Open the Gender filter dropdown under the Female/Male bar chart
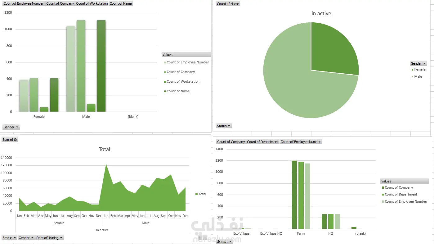The image size is (434, 244). [11, 127]
